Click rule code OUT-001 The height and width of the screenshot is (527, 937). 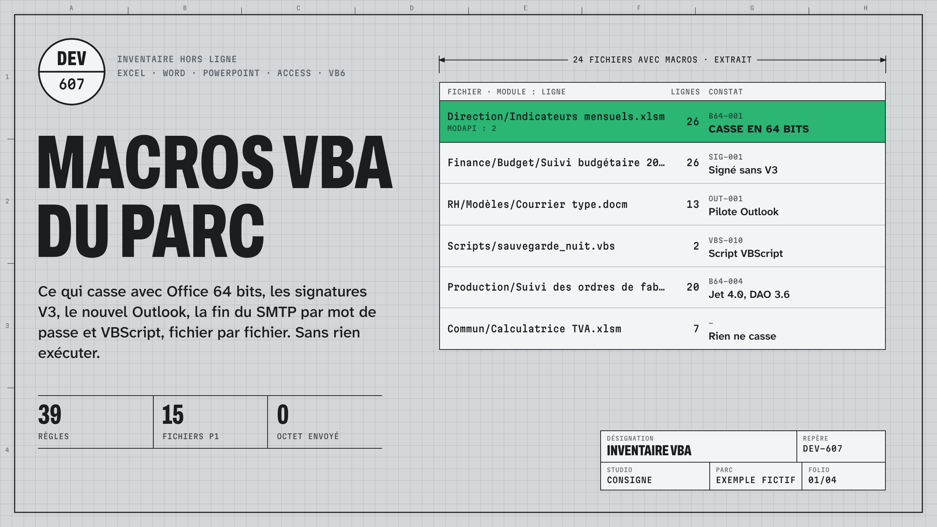coord(725,199)
